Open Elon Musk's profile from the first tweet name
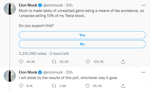Viewport: 151px width, 91px height. point(28,5)
